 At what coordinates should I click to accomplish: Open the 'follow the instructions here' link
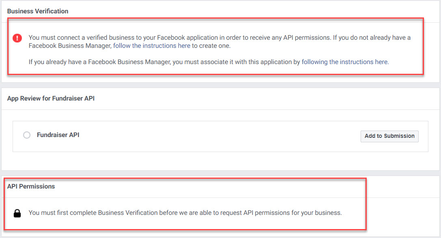(x=151, y=46)
